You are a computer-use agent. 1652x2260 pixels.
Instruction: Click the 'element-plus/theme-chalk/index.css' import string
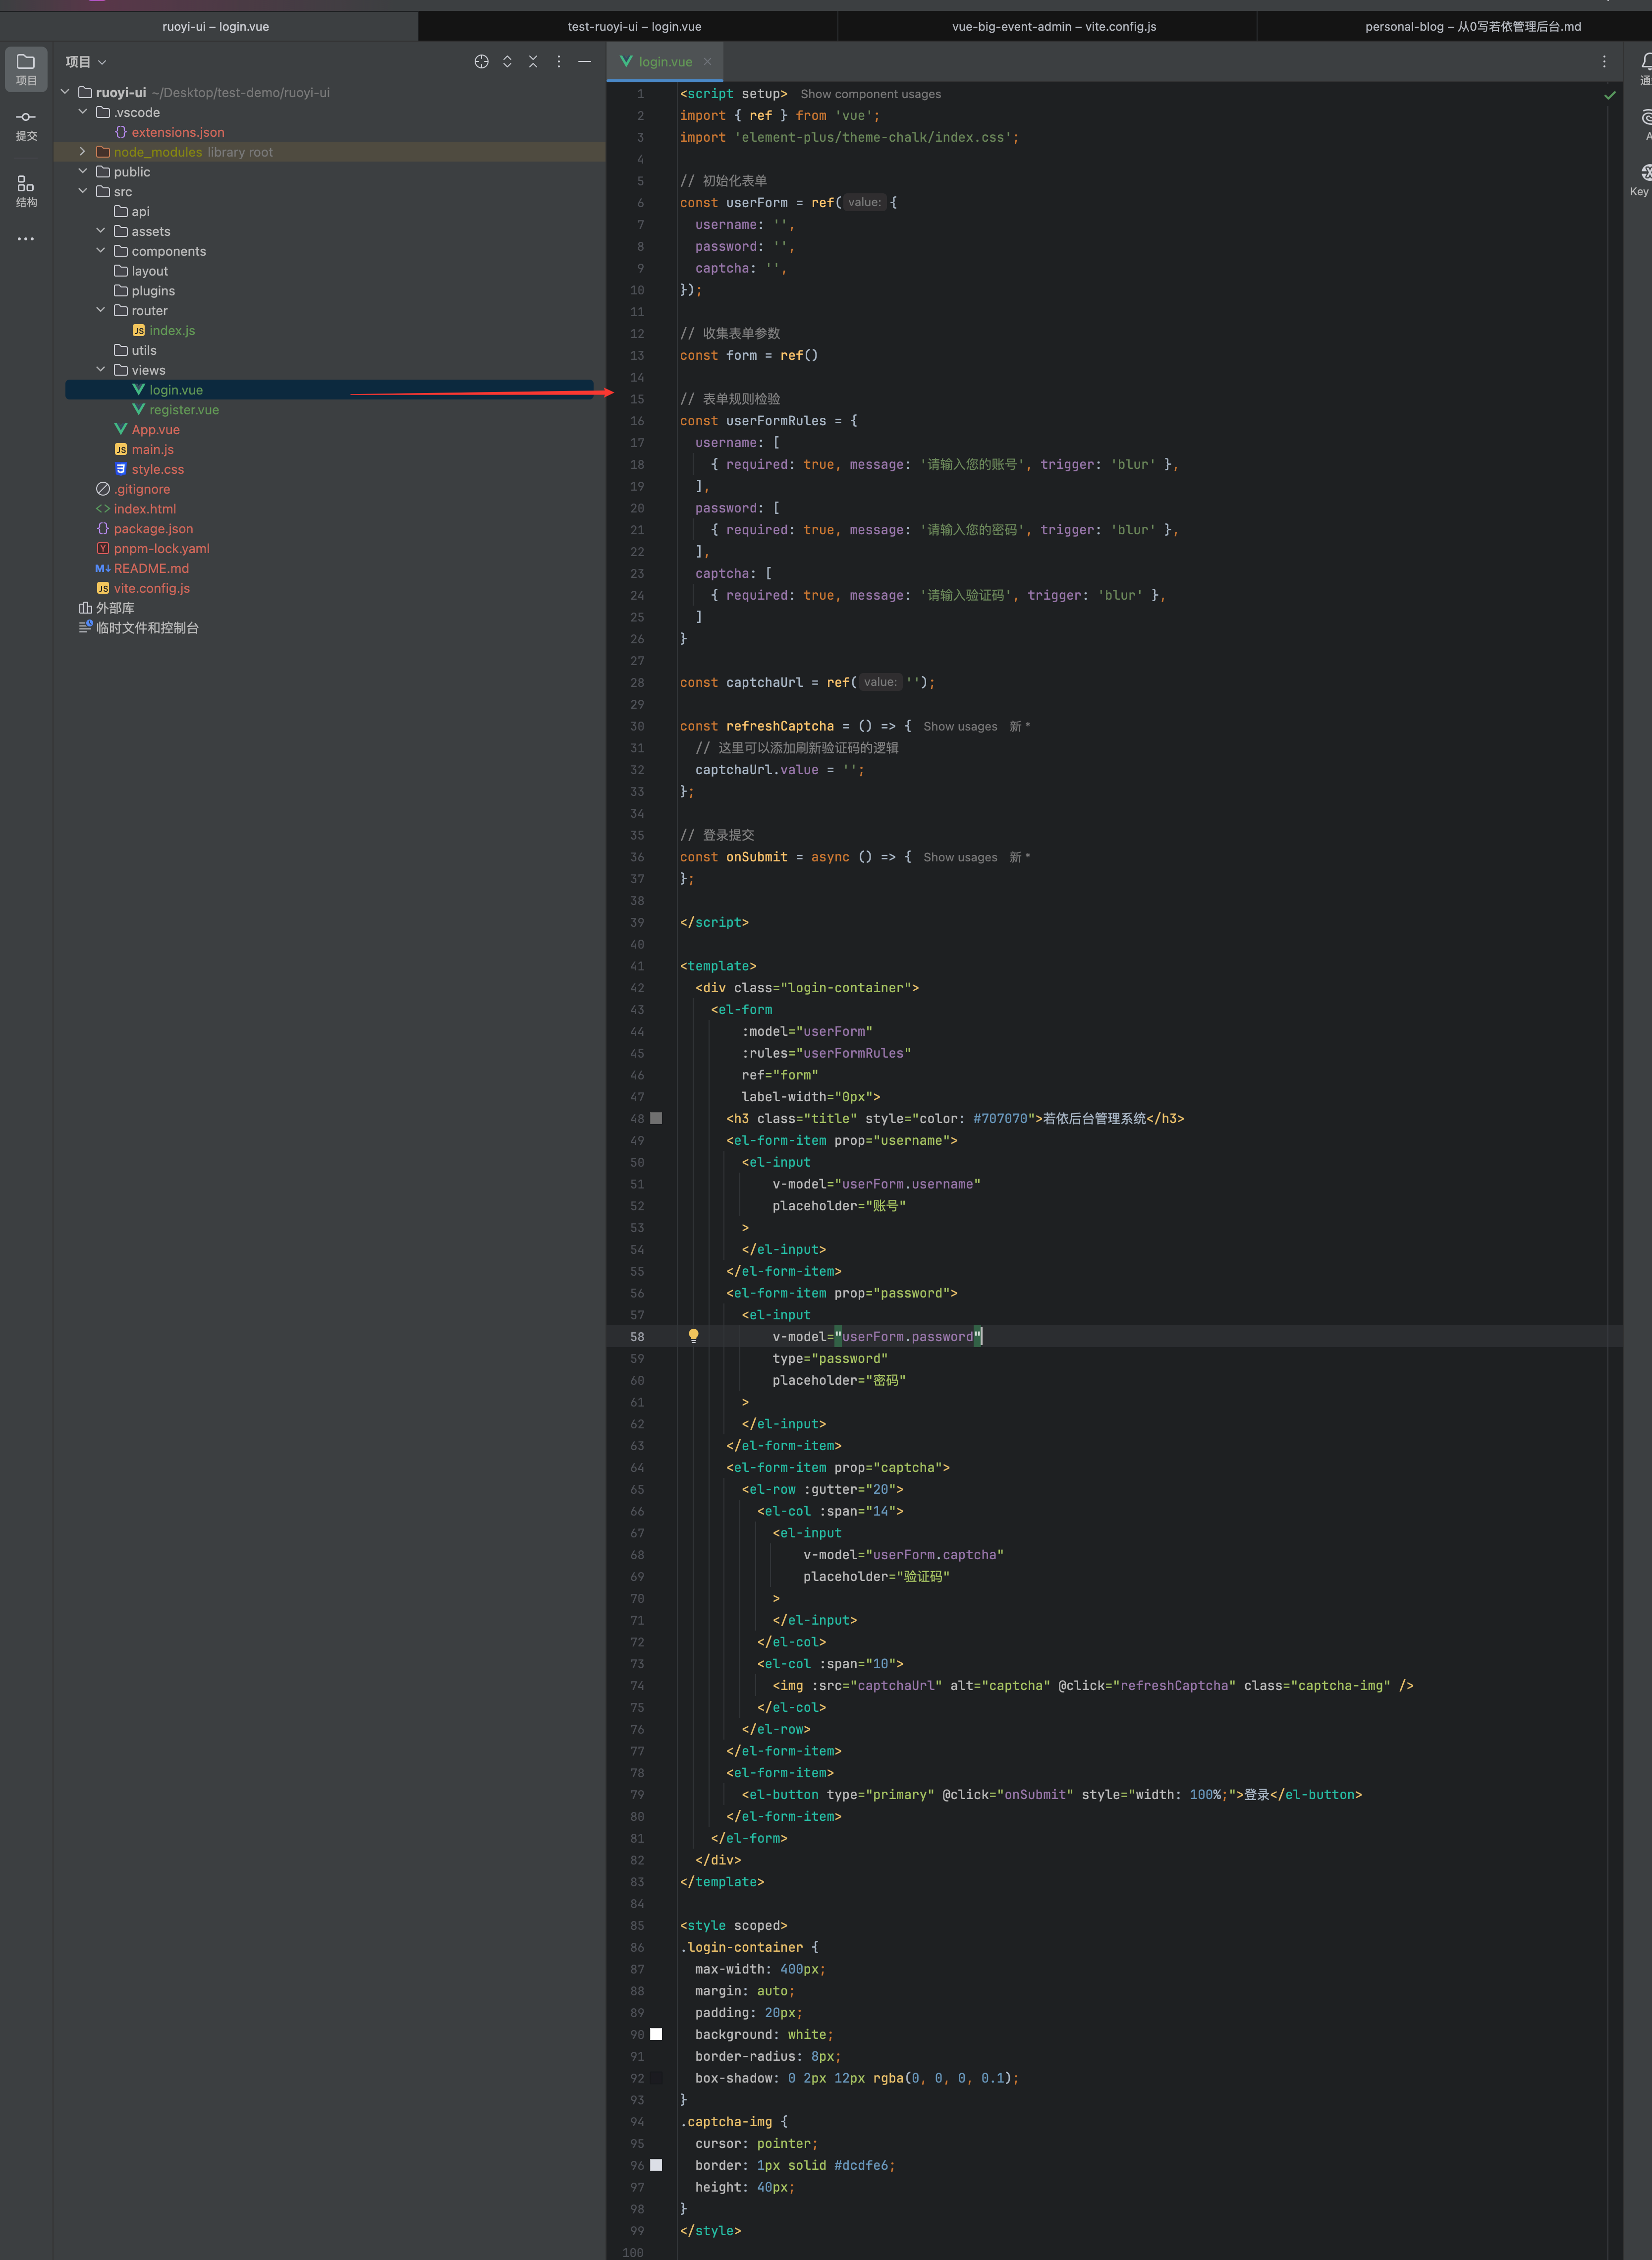click(x=874, y=138)
